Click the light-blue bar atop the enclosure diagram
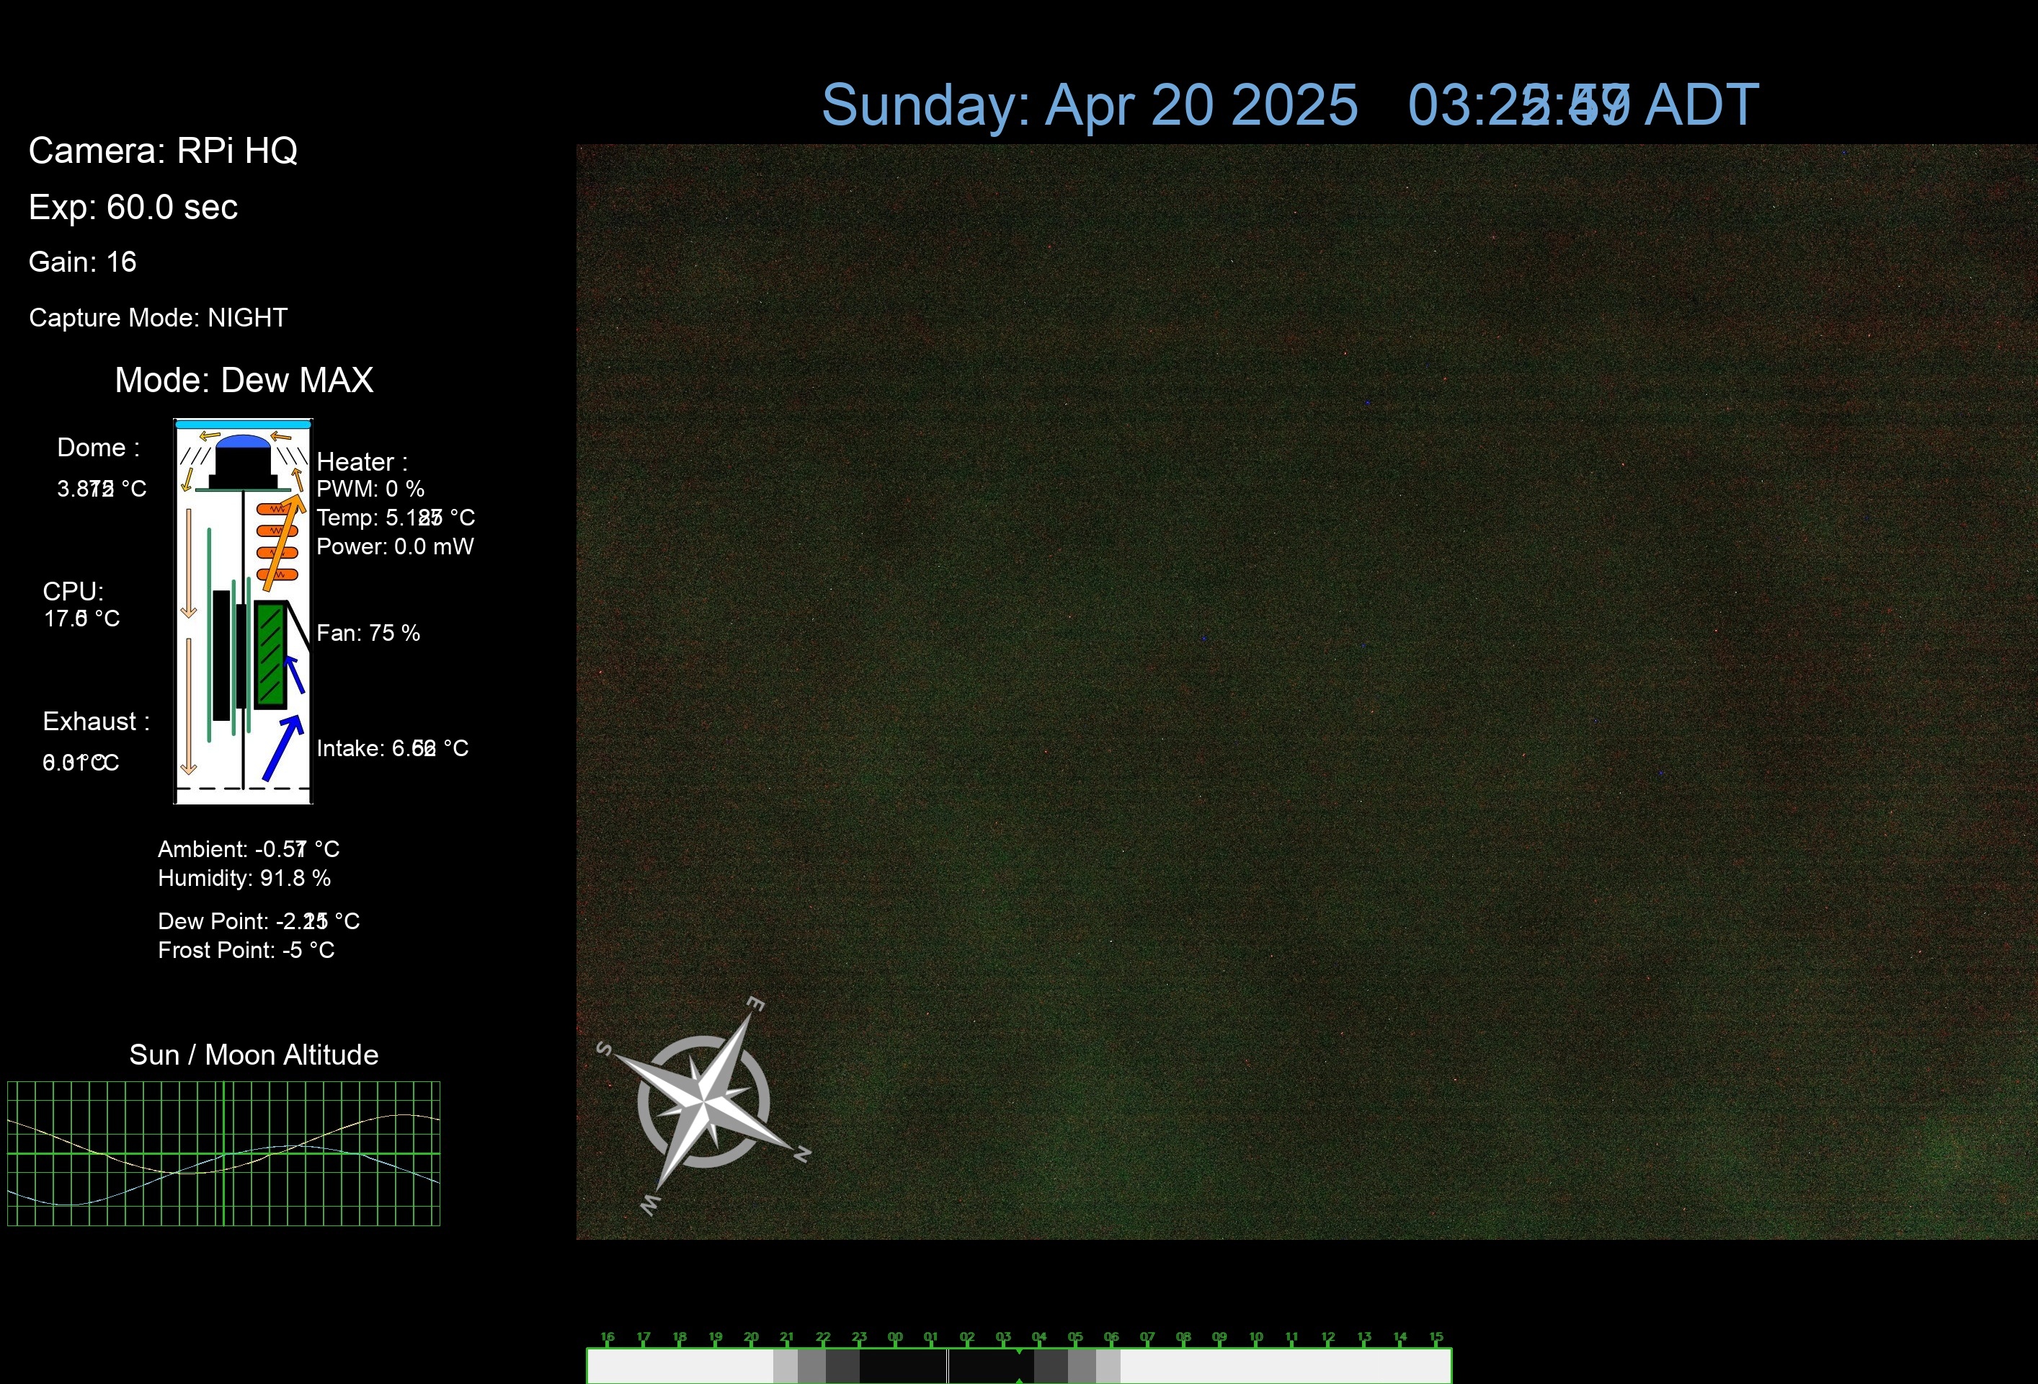Viewport: 2038px width, 1384px height. 243,425
